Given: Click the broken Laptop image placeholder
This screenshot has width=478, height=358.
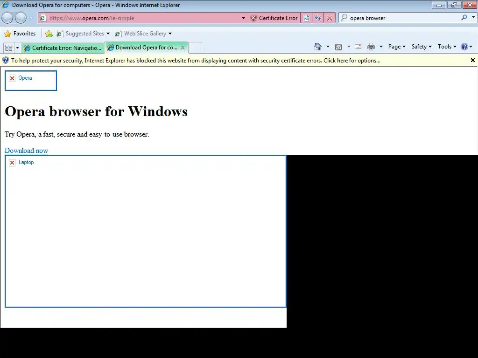Looking at the screenshot, I should 146,231.
